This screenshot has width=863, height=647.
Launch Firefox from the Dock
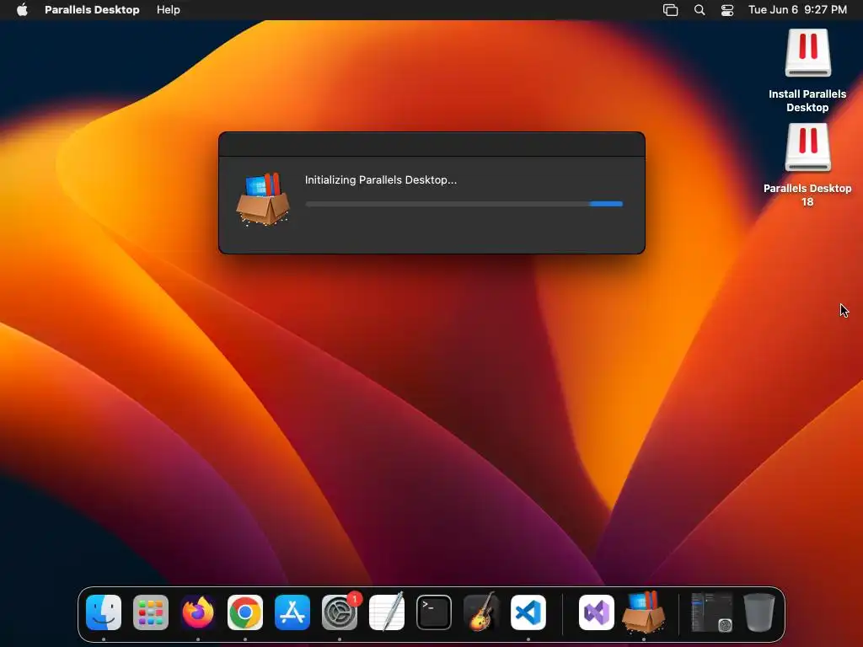click(x=198, y=612)
